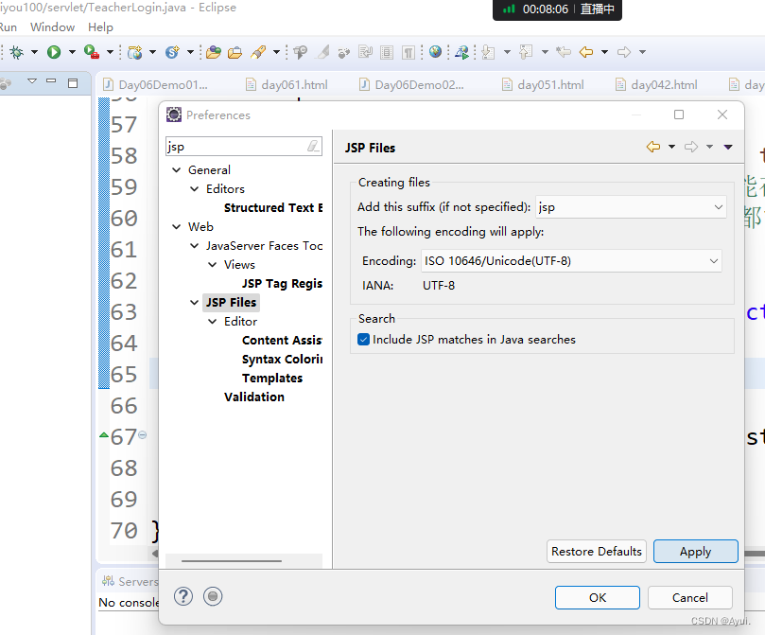This screenshot has width=765, height=635.
Task: Open the Run button dropdown arrow
Action: tap(72, 52)
